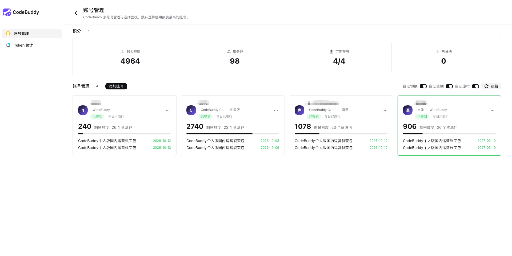512x256 pixels.
Task: Click the 刷新 refresh button
Action: 491,86
